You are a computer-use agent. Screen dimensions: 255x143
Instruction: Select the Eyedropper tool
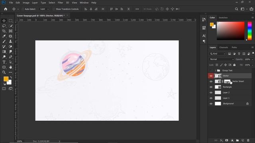(x=4, y=36)
